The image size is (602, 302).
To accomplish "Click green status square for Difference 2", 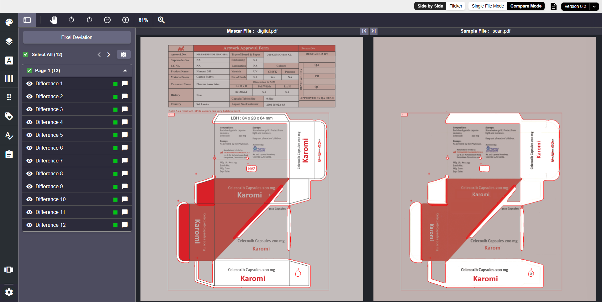I will pos(115,97).
